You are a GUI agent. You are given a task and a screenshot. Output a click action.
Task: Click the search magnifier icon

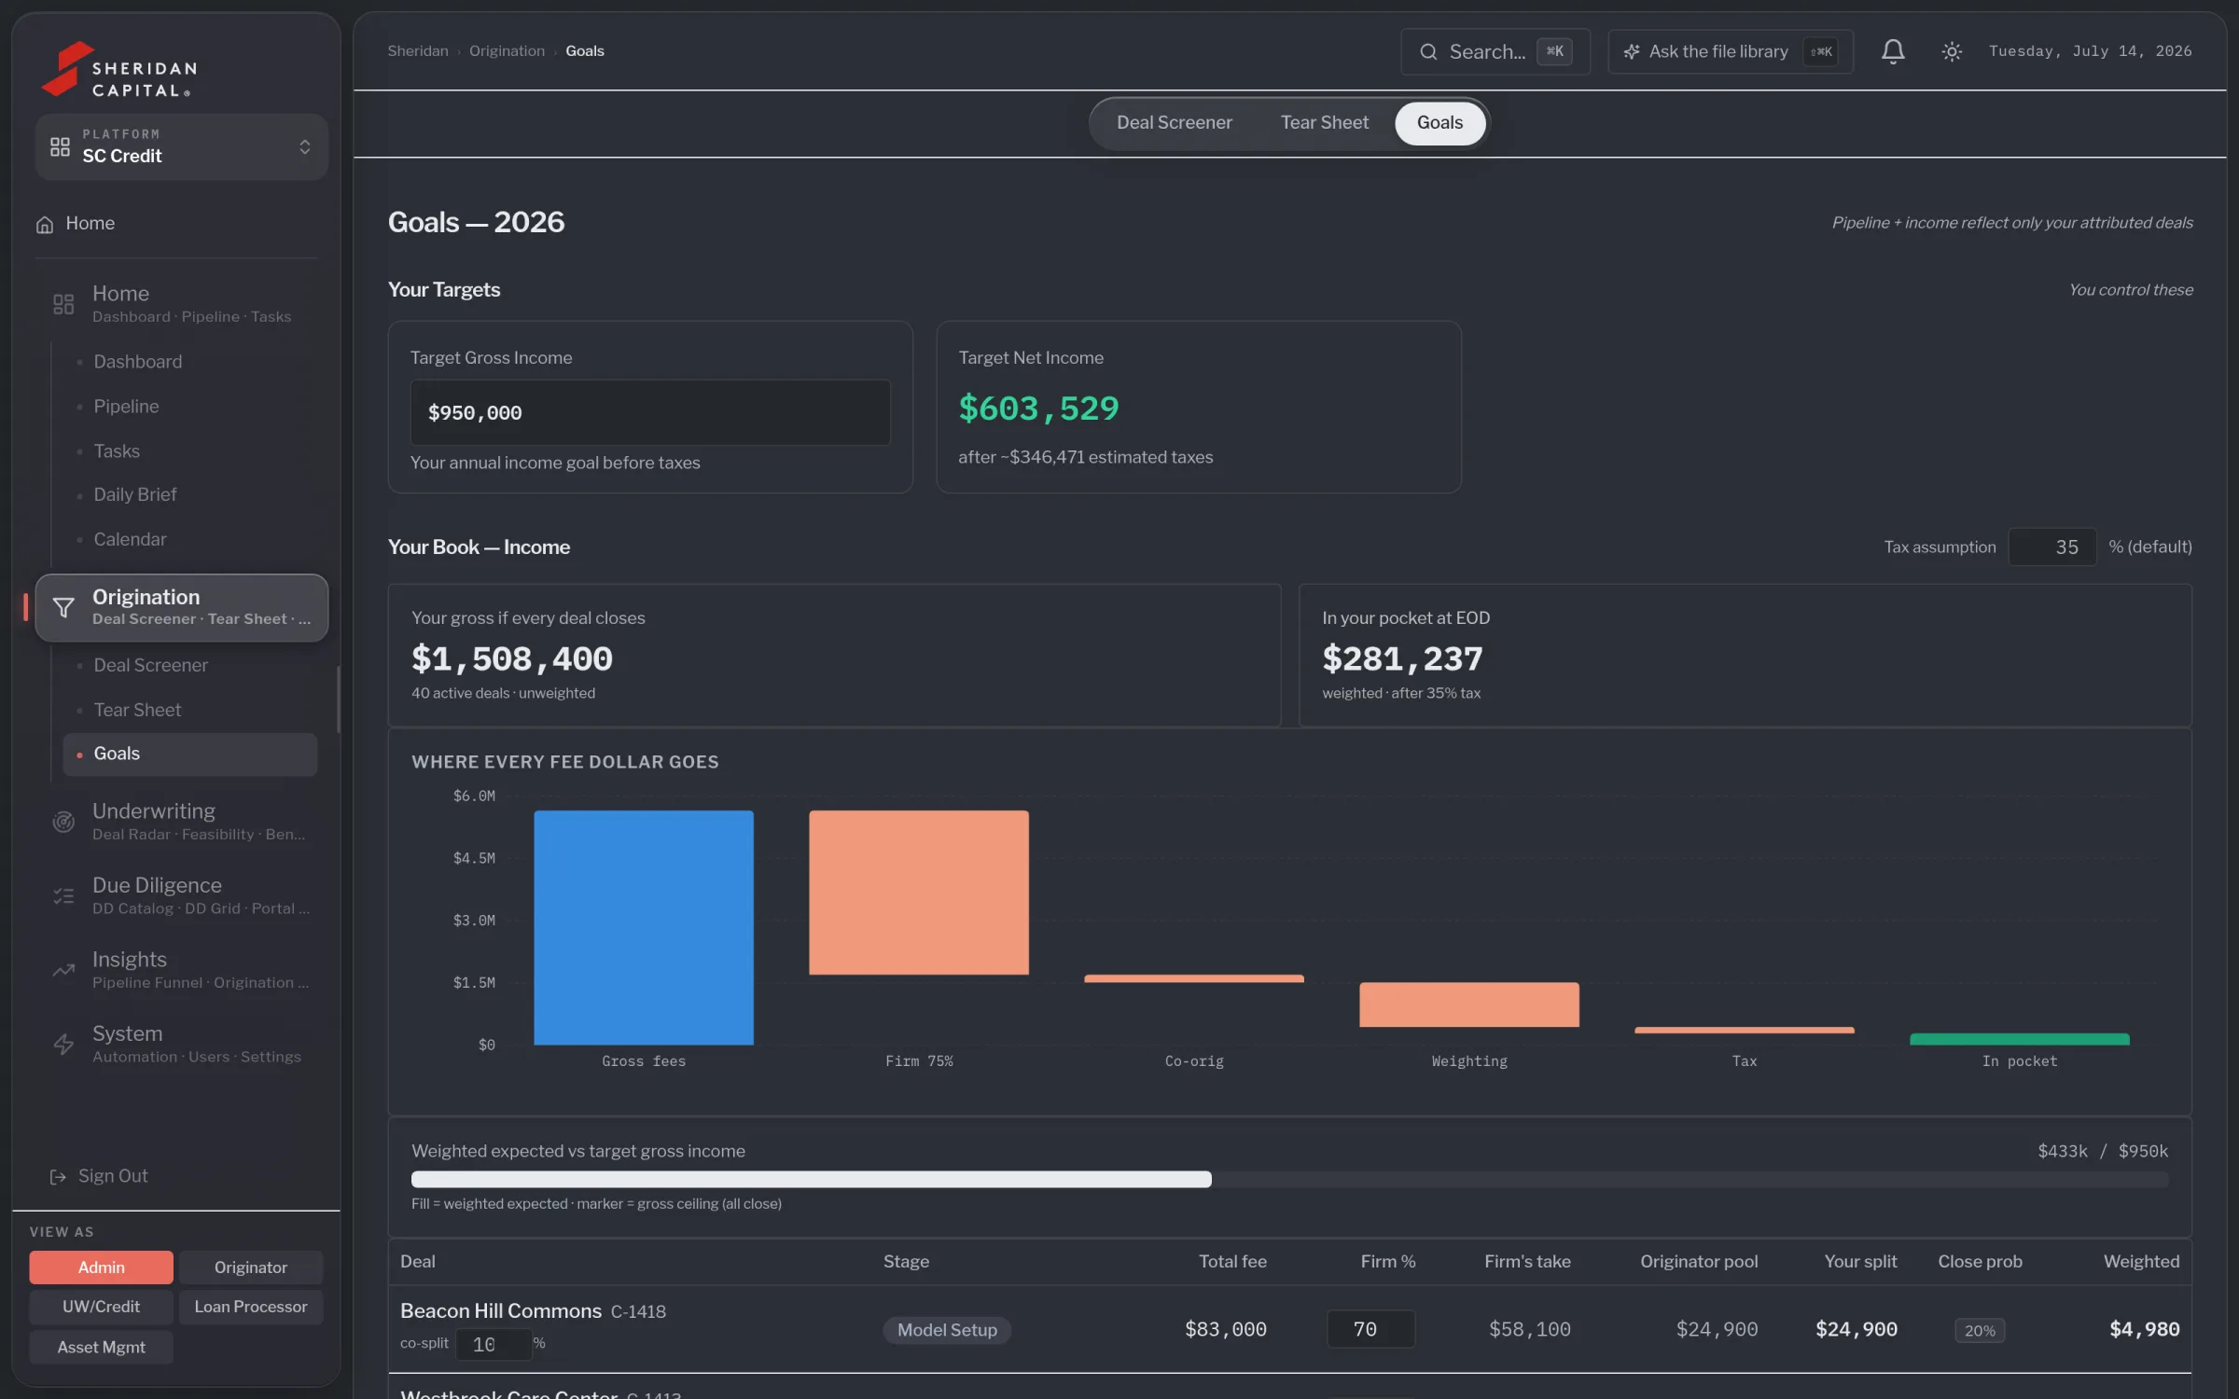[1427, 51]
